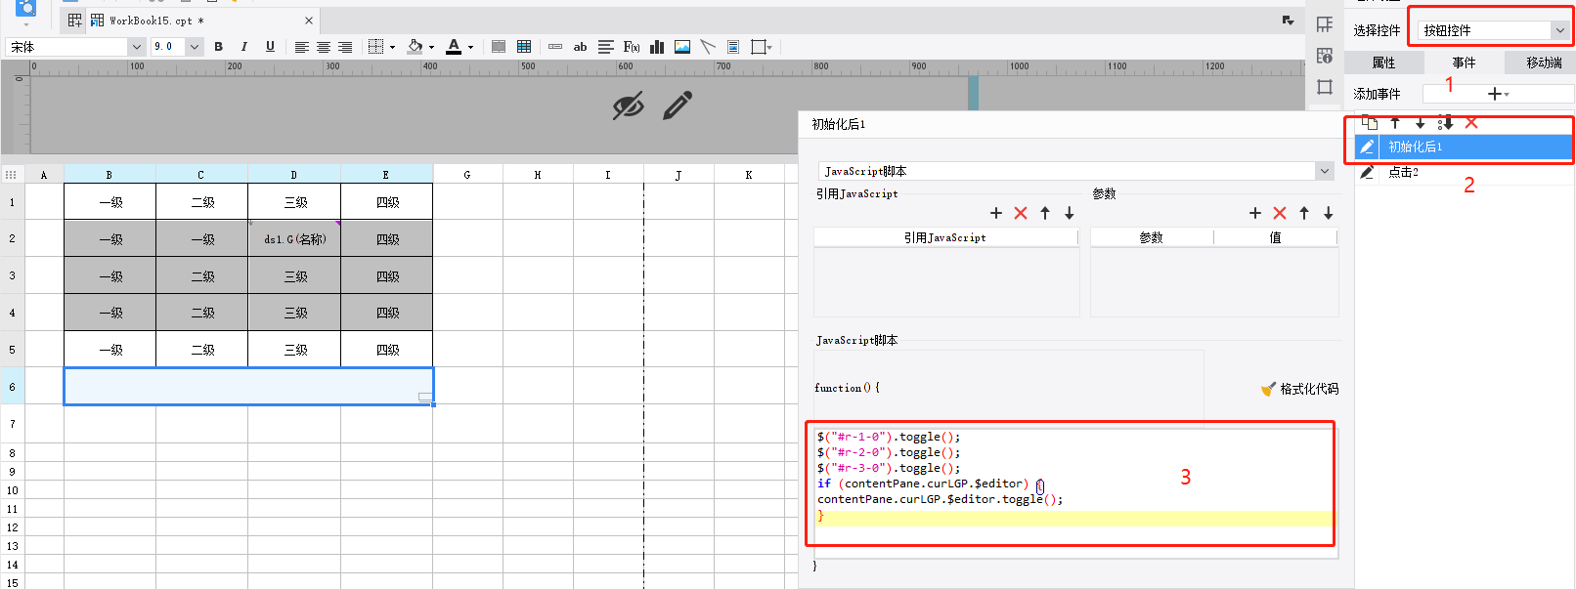The height and width of the screenshot is (589, 1576).
Task: Align text right
Action: [344, 47]
